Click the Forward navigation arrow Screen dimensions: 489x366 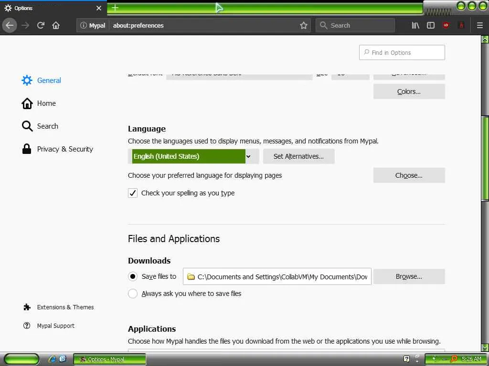click(25, 25)
